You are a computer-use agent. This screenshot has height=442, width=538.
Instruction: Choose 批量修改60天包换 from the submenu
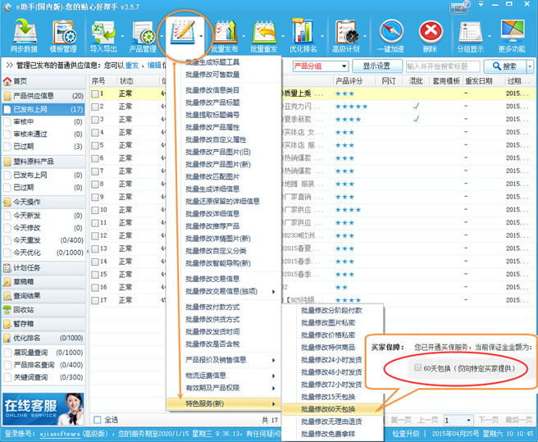[x=328, y=408]
